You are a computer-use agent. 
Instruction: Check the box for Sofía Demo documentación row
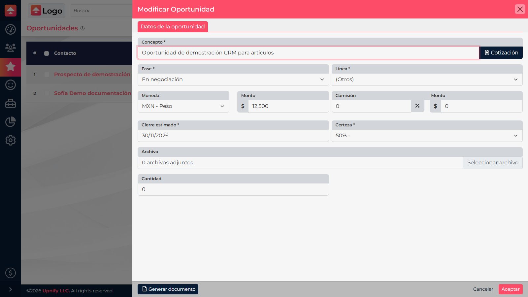[47, 93]
